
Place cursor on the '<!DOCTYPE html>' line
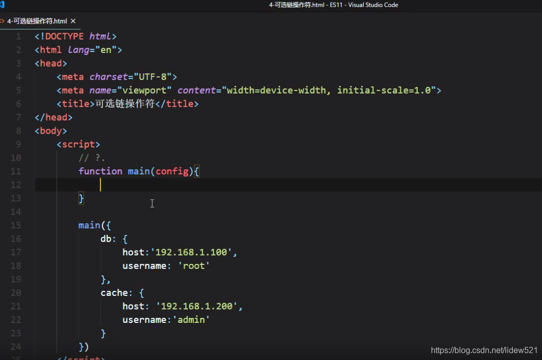coord(75,36)
